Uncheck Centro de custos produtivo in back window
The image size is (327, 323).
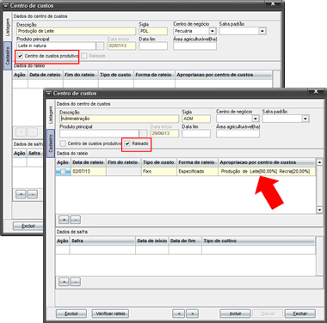[x=20, y=56]
